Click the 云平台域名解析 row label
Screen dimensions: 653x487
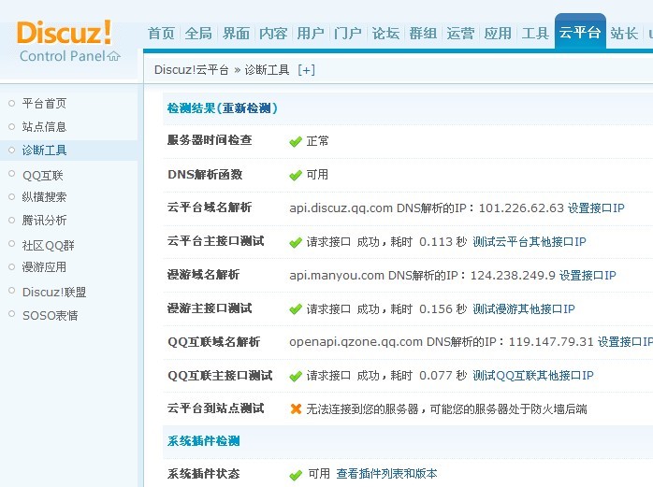pos(209,208)
